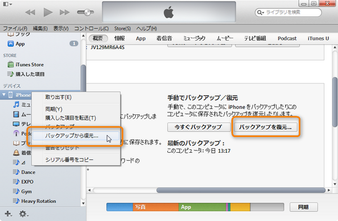Viewport: 338px width, 221px height.
Task: Open the 編集(E) menu
Action: (x=40, y=29)
